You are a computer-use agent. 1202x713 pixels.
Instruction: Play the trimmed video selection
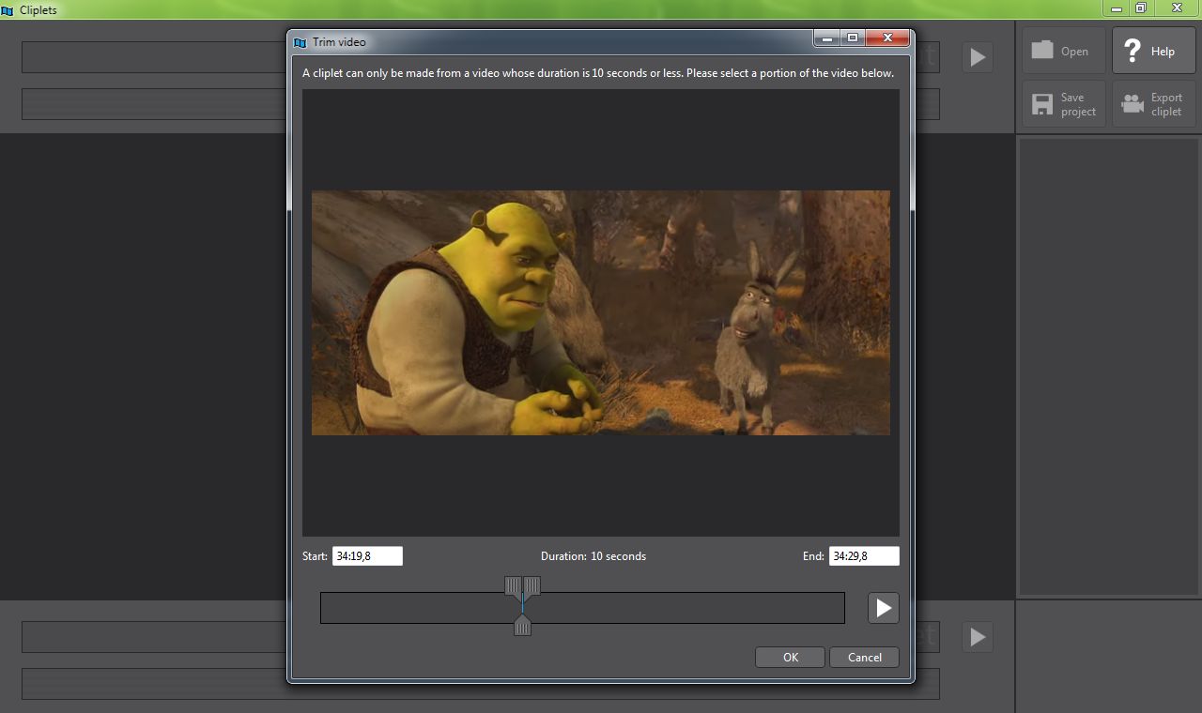tap(883, 608)
